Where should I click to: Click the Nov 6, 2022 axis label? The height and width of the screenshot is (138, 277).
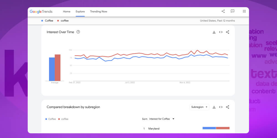click(x=185, y=82)
